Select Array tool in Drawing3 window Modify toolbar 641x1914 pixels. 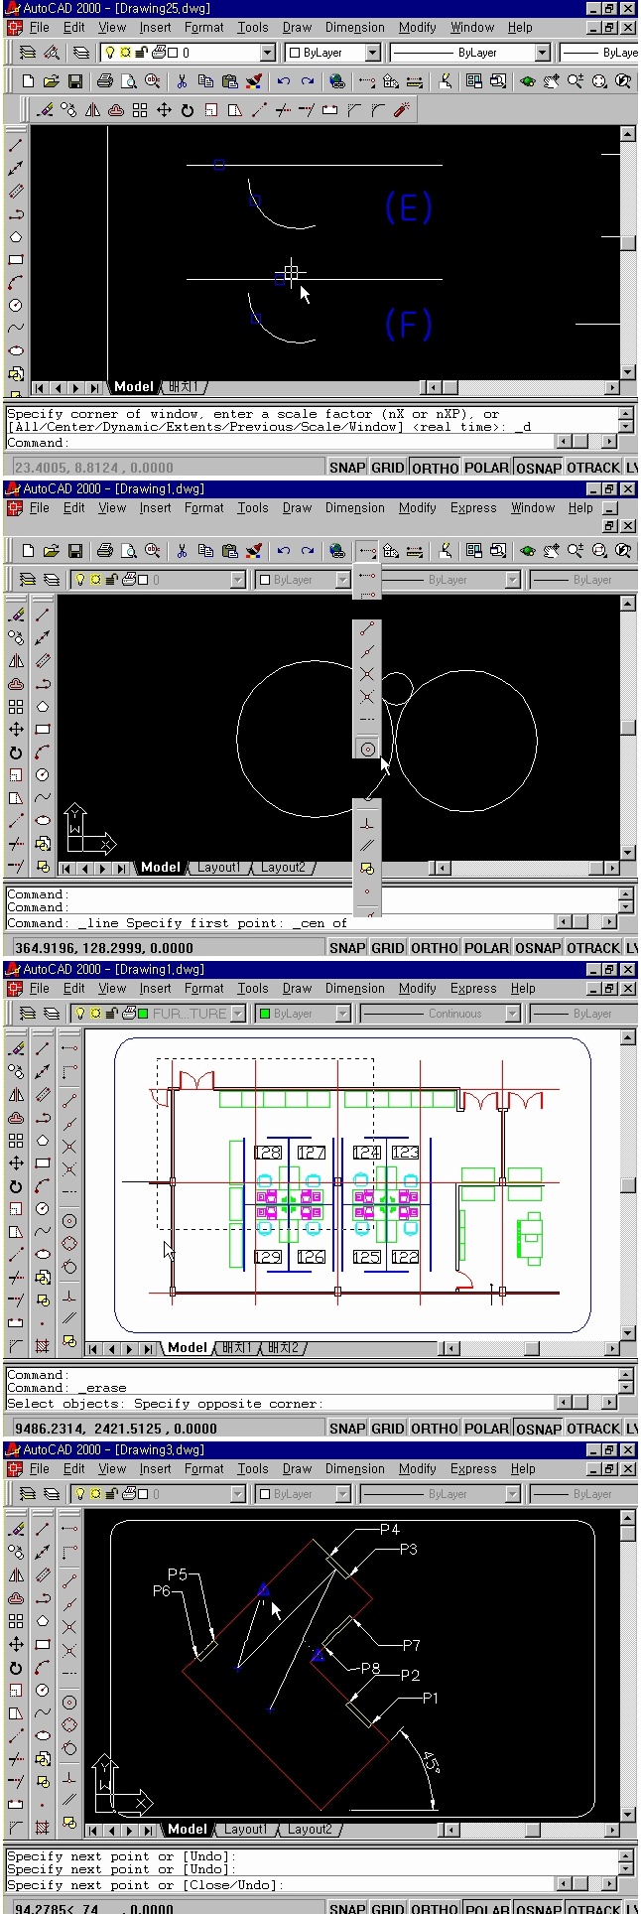click(x=16, y=1620)
